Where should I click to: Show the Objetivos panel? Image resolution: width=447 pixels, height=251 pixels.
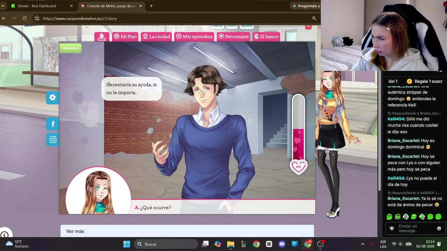point(71,48)
